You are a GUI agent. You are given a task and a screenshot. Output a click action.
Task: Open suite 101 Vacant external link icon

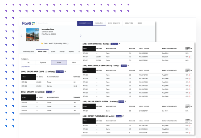pyautogui.click(x=54, y=92)
